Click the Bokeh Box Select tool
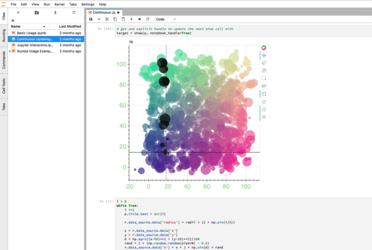Image resolution: width=372 pixels, height=250 pixels. coord(264,78)
